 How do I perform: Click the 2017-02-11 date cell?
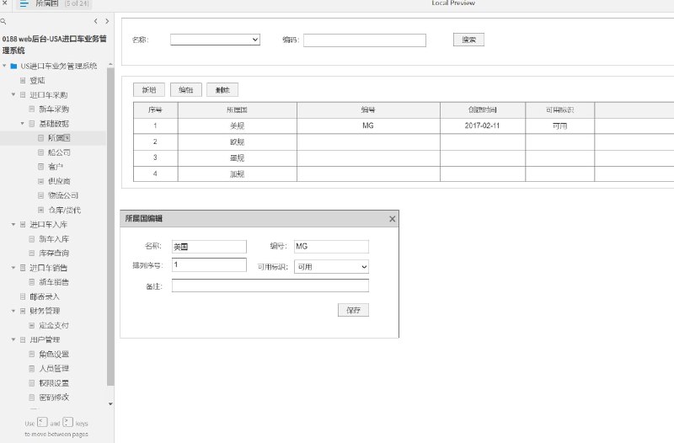pos(482,125)
